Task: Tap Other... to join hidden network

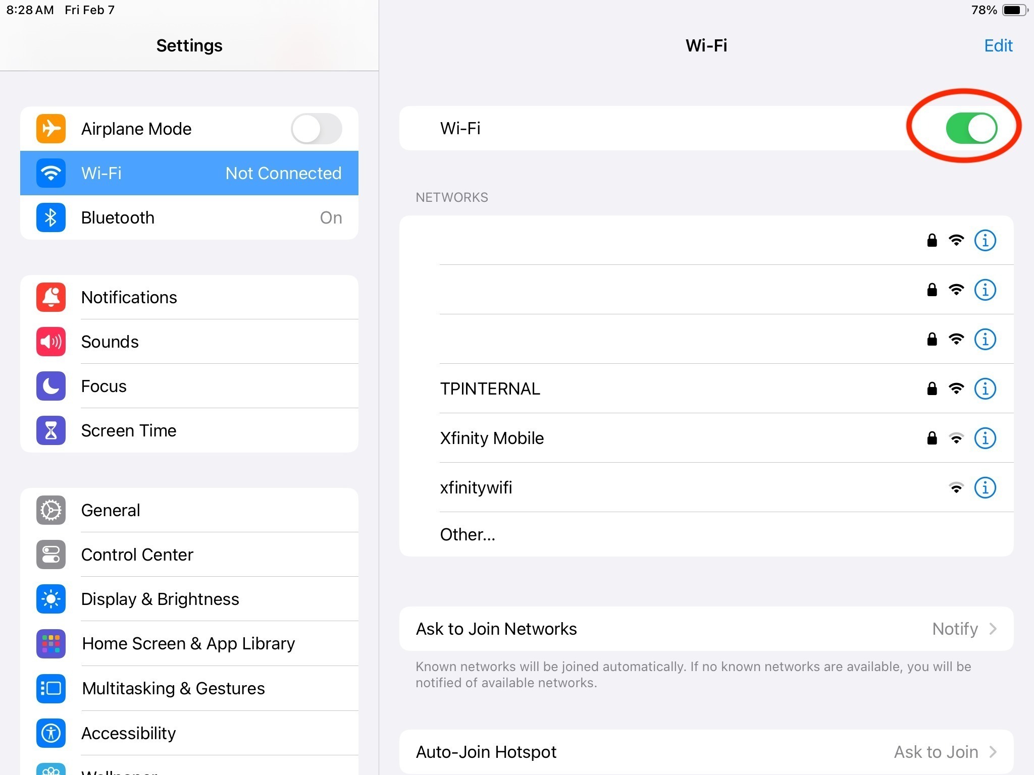Action: (x=468, y=534)
